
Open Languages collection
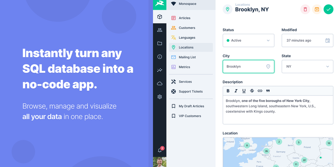tap(191, 38)
